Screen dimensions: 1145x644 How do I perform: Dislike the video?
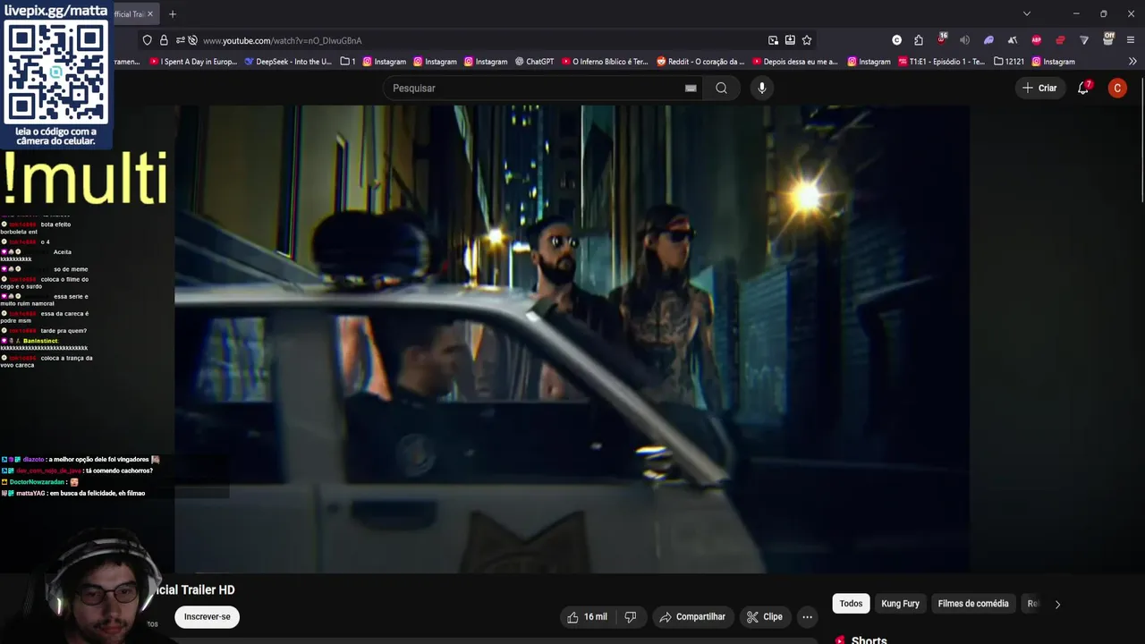(630, 617)
